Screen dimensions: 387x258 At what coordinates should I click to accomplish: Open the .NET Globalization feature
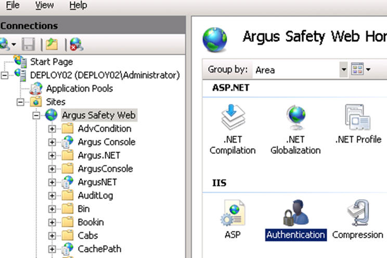pos(295,129)
